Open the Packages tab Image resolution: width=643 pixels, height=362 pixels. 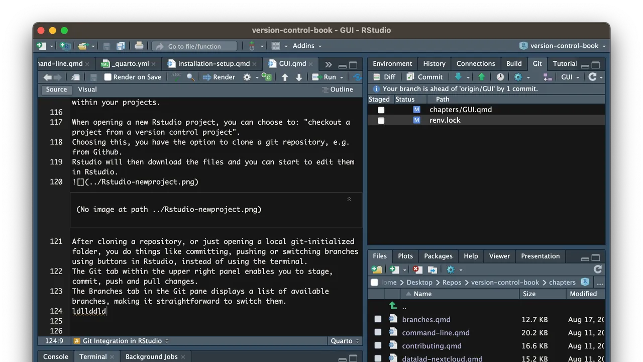click(x=438, y=256)
